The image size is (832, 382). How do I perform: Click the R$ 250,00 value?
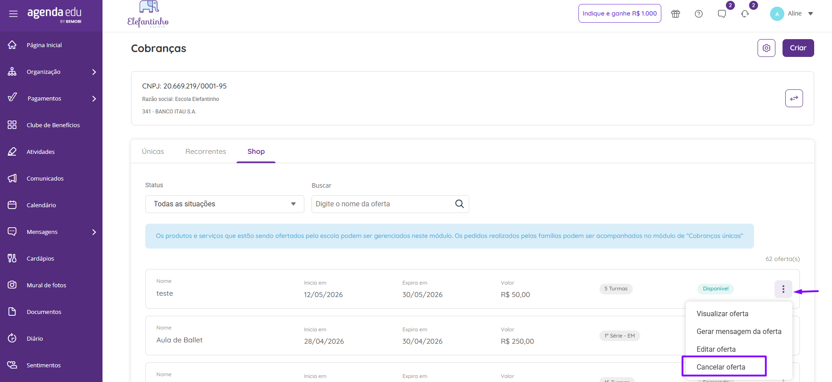click(517, 342)
